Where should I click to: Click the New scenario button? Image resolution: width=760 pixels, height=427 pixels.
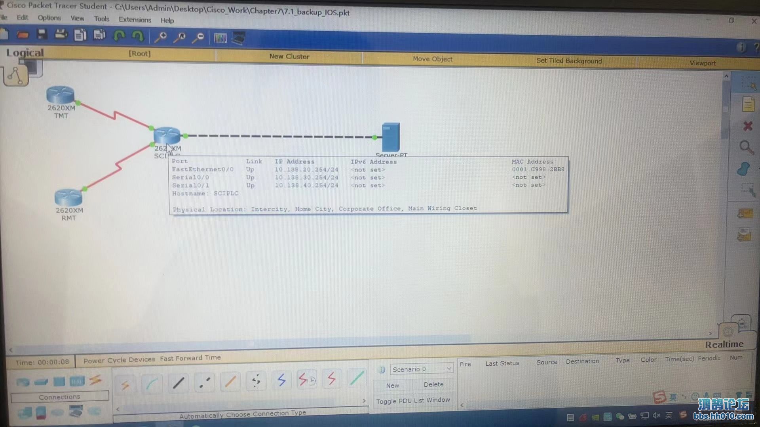pyautogui.click(x=393, y=385)
